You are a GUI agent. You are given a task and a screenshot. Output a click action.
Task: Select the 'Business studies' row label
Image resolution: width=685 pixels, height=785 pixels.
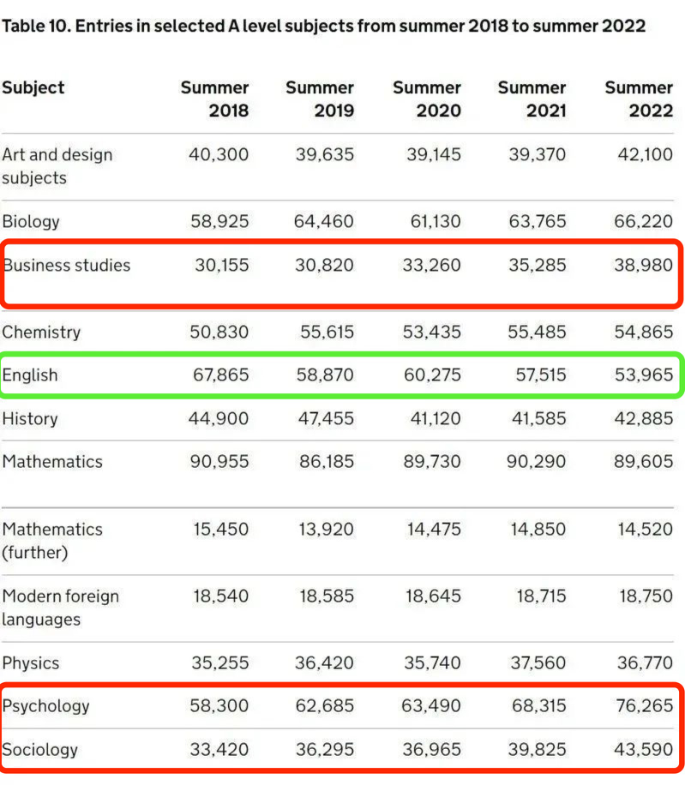[67, 265]
